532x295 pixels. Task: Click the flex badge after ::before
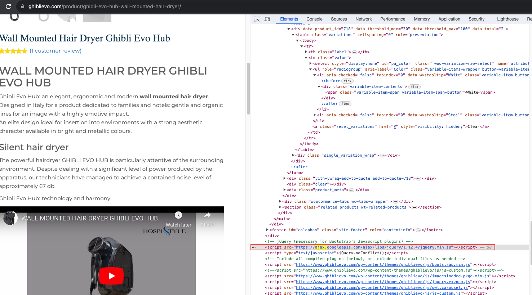point(347,81)
